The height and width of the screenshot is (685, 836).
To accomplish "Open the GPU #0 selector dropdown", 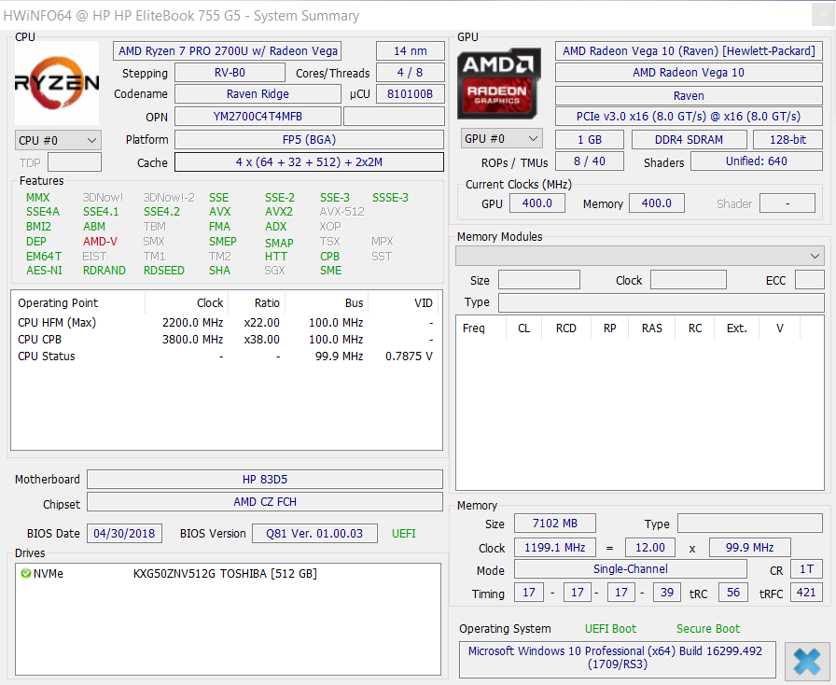I will 501,139.
